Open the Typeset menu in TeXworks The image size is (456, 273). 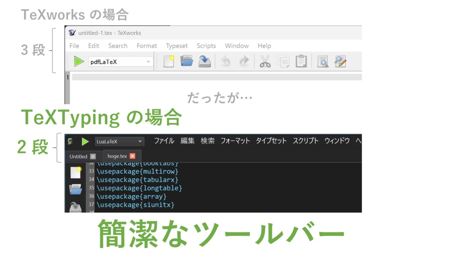pos(177,46)
